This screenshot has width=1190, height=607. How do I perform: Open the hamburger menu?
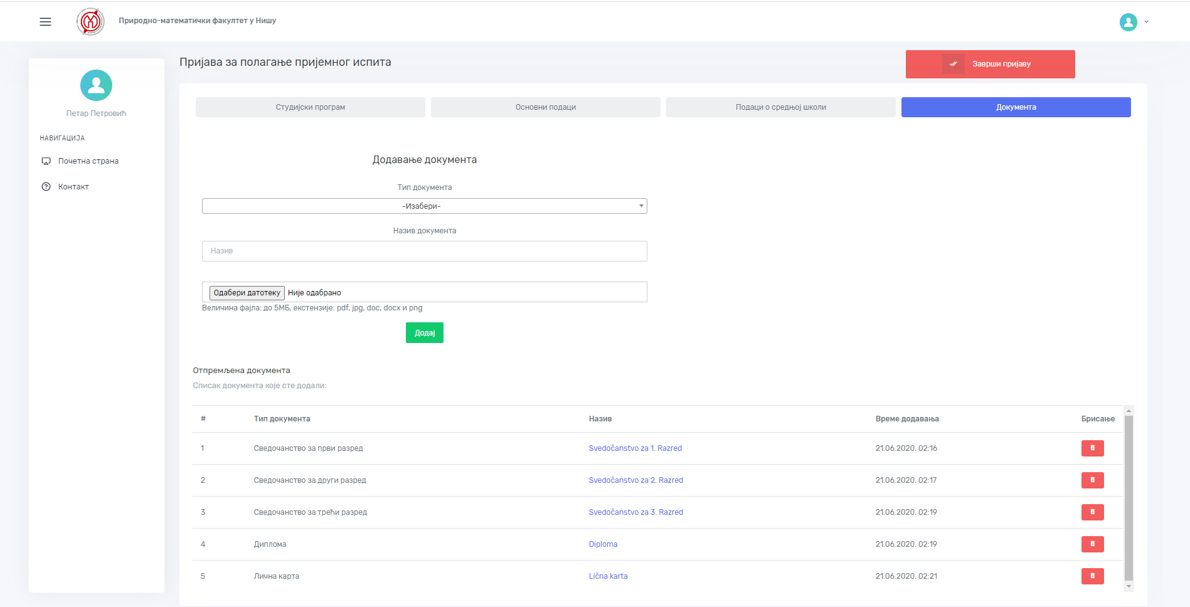coord(45,22)
